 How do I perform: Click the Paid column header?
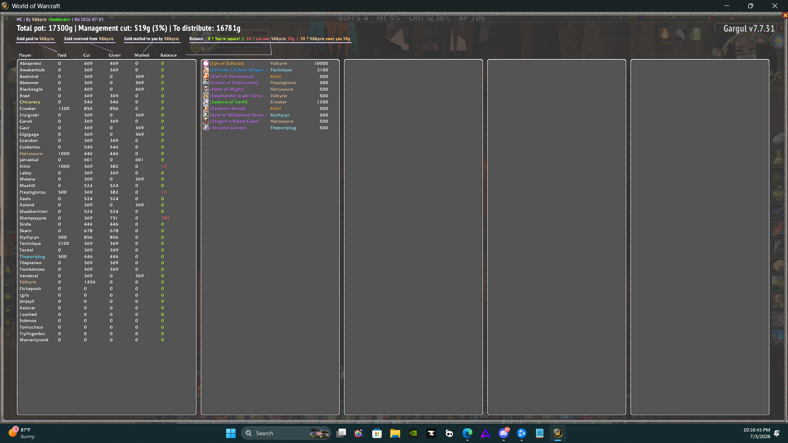[x=62, y=55]
